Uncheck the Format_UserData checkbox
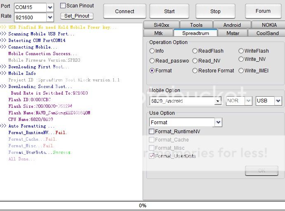The image size is (285, 211). (x=152, y=156)
